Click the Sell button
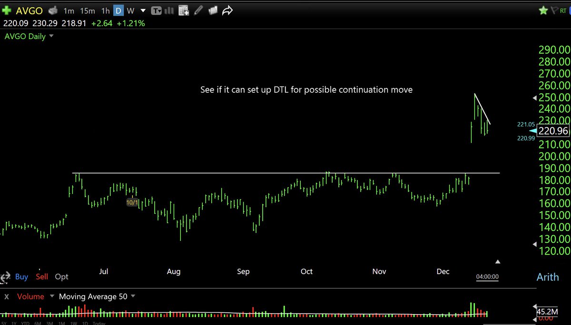Image resolution: width=571 pixels, height=325 pixels. coord(42,277)
